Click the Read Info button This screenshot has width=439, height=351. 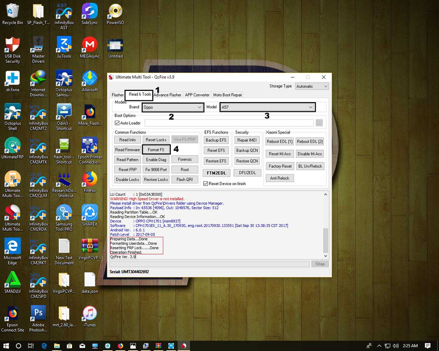pos(127,140)
